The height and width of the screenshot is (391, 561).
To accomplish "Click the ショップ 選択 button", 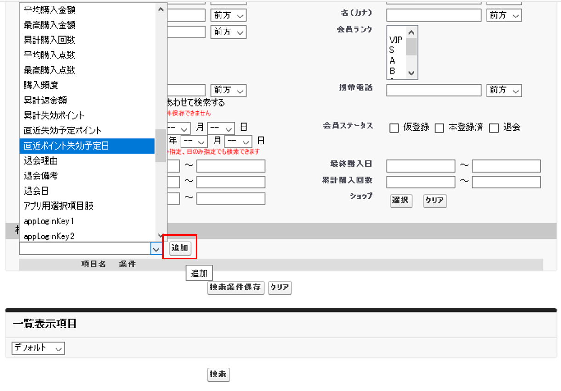I will click(x=401, y=201).
